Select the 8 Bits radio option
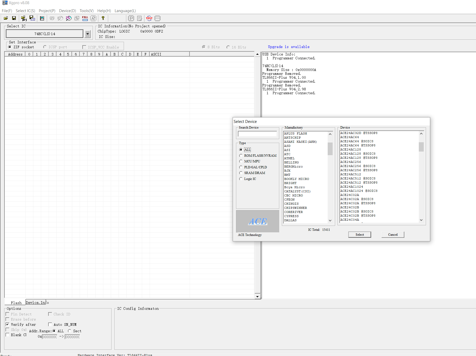The height and width of the screenshot is (356, 476). (x=204, y=47)
